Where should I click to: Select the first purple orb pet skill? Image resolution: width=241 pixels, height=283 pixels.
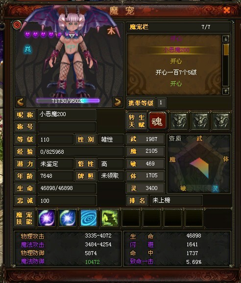pos(47,218)
